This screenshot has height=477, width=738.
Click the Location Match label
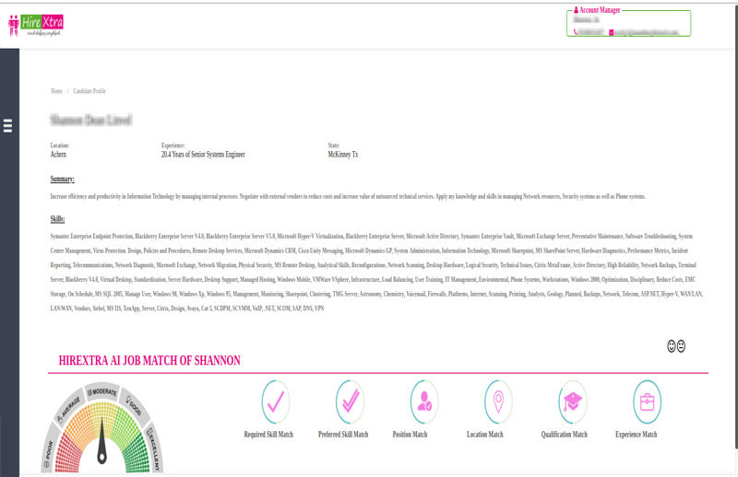pyautogui.click(x=485, y=435)
